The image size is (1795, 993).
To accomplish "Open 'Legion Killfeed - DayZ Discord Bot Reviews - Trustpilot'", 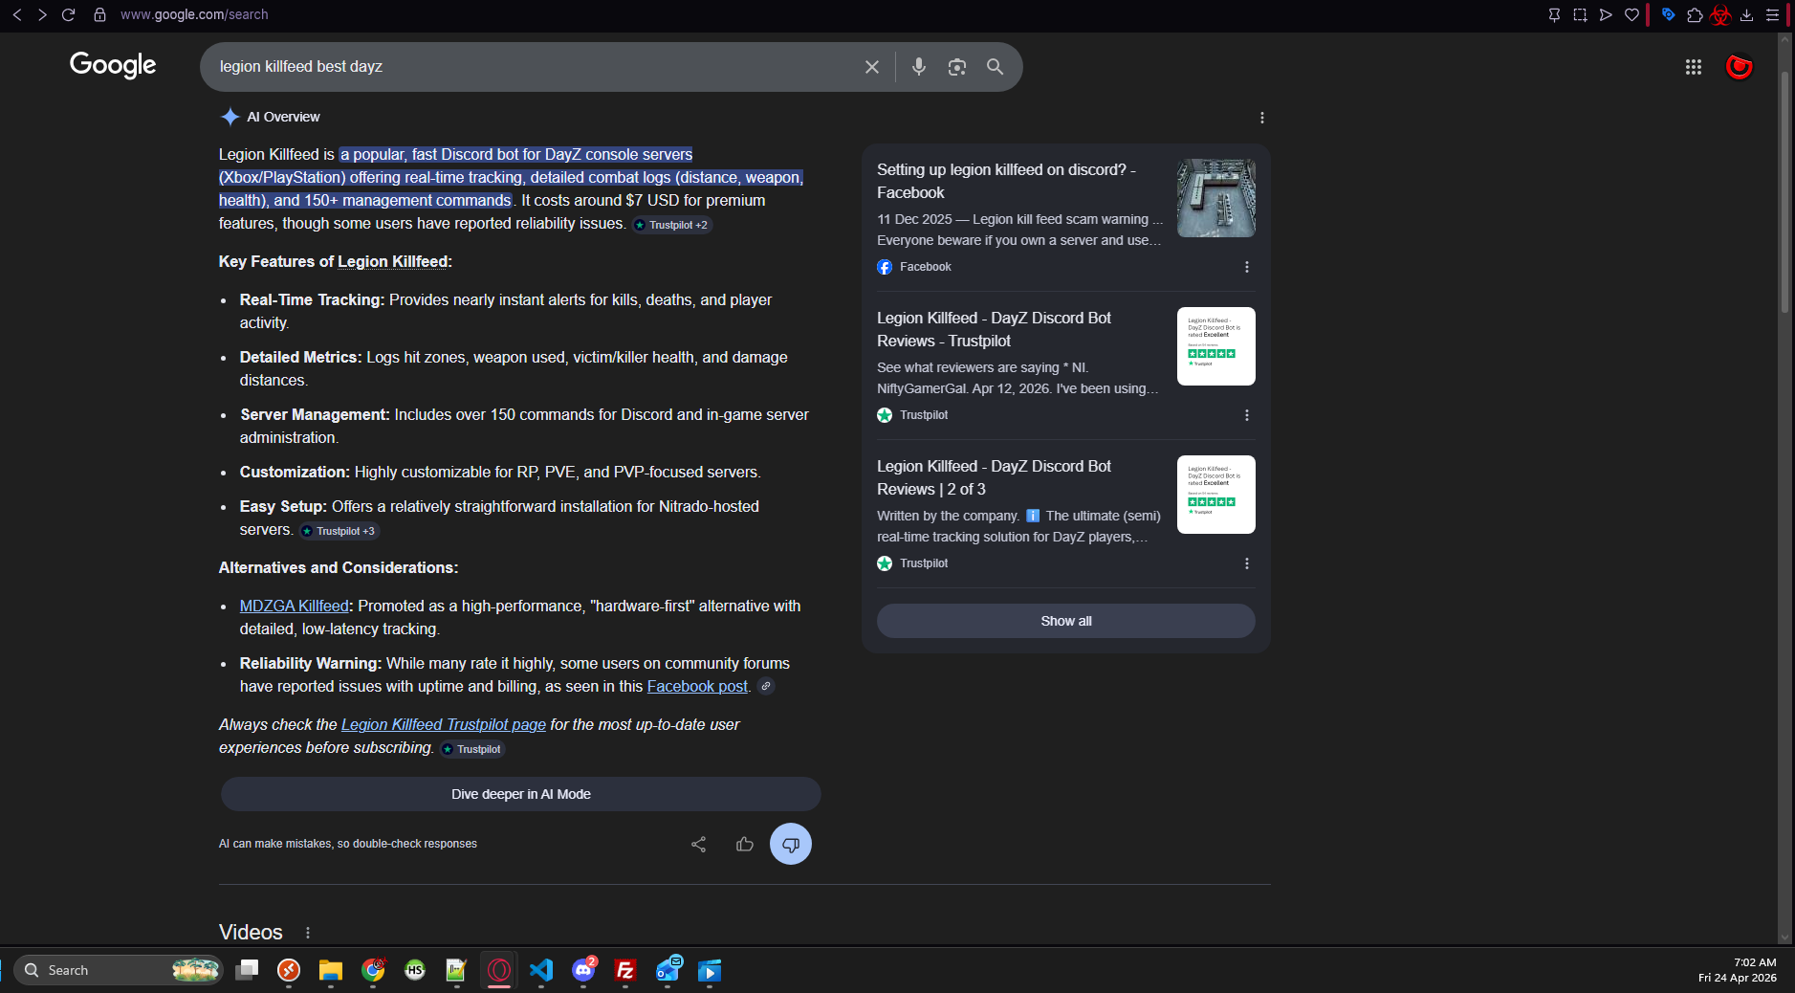I will click(994, 329).
